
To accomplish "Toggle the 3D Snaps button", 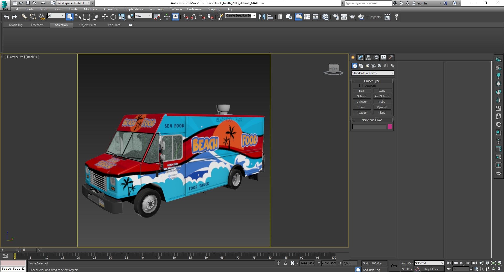I will (x=185, y=17).
